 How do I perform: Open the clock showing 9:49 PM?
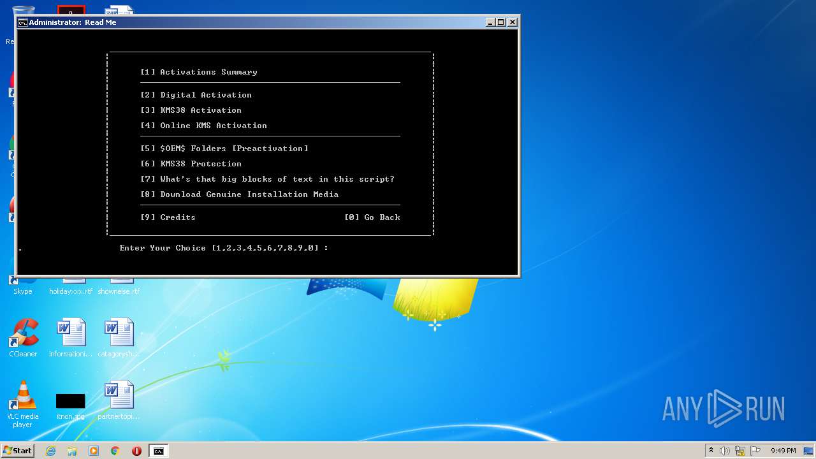point(783,451)
